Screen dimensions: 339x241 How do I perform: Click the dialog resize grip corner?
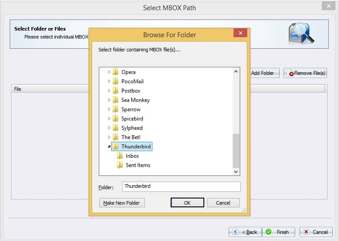[244, 210]
